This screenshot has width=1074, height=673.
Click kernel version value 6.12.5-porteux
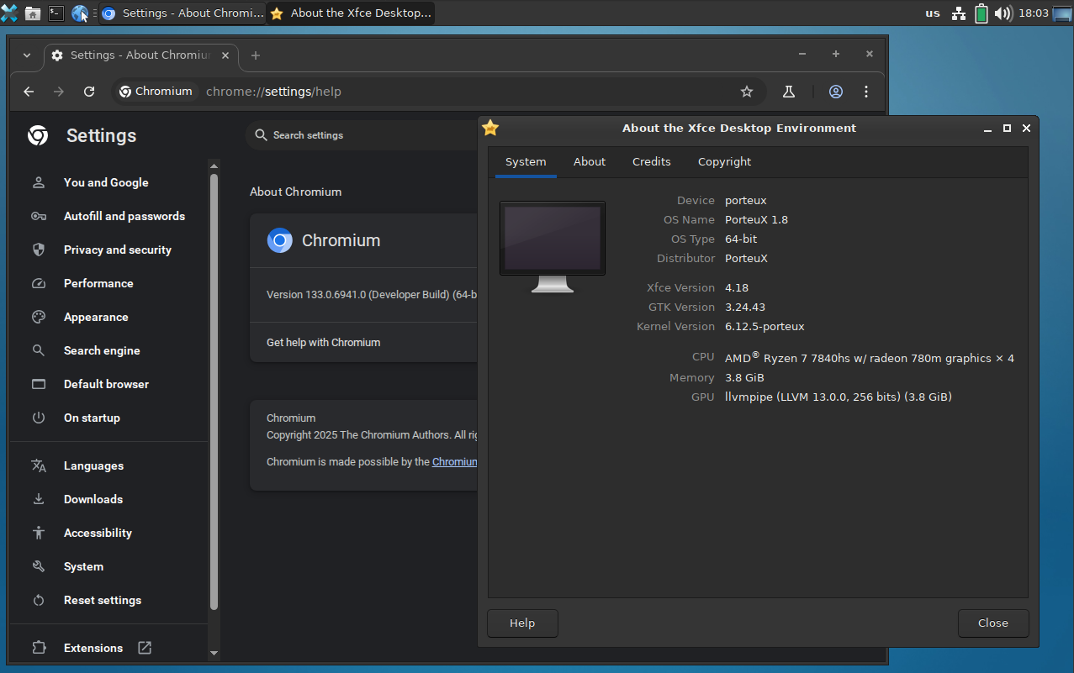click(764, 326)
